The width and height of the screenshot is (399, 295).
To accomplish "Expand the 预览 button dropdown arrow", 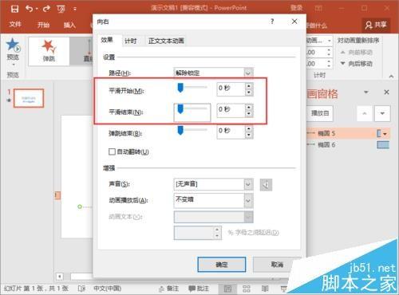I will [13, 65].
